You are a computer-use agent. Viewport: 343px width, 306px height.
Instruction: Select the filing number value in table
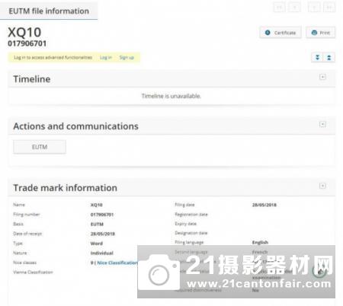(x=102, y=215)
